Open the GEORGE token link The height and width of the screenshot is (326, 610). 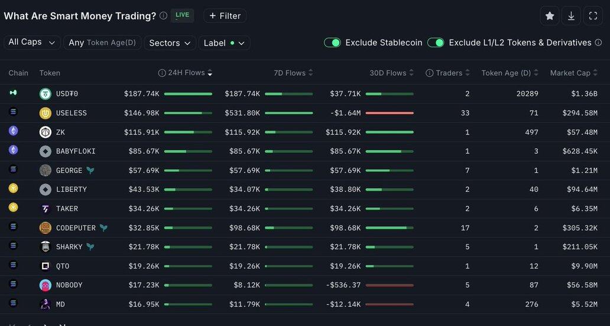click(x=69, y=170)
